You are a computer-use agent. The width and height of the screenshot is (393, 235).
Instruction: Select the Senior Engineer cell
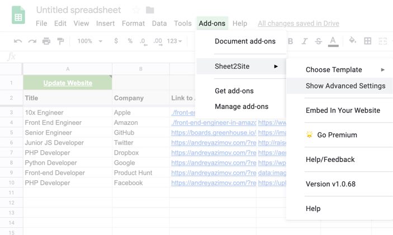tap(68, 132)
